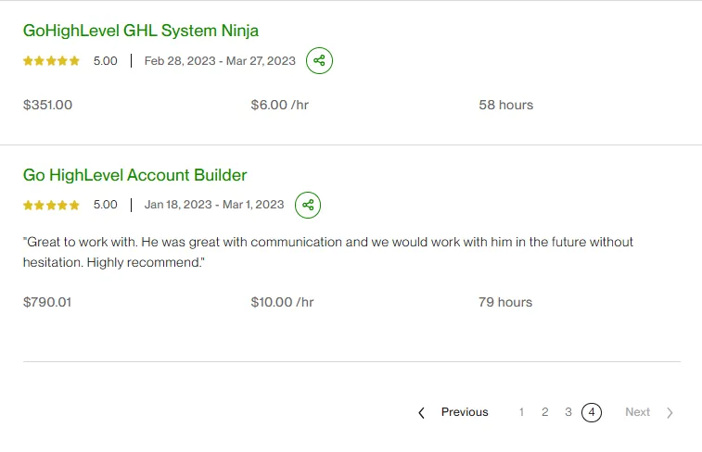Click the 79 hours value
Screen dimensions: 702x452
505,302
